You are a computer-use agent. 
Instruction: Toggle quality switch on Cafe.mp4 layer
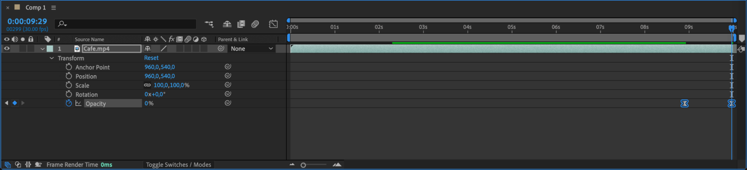164,48
